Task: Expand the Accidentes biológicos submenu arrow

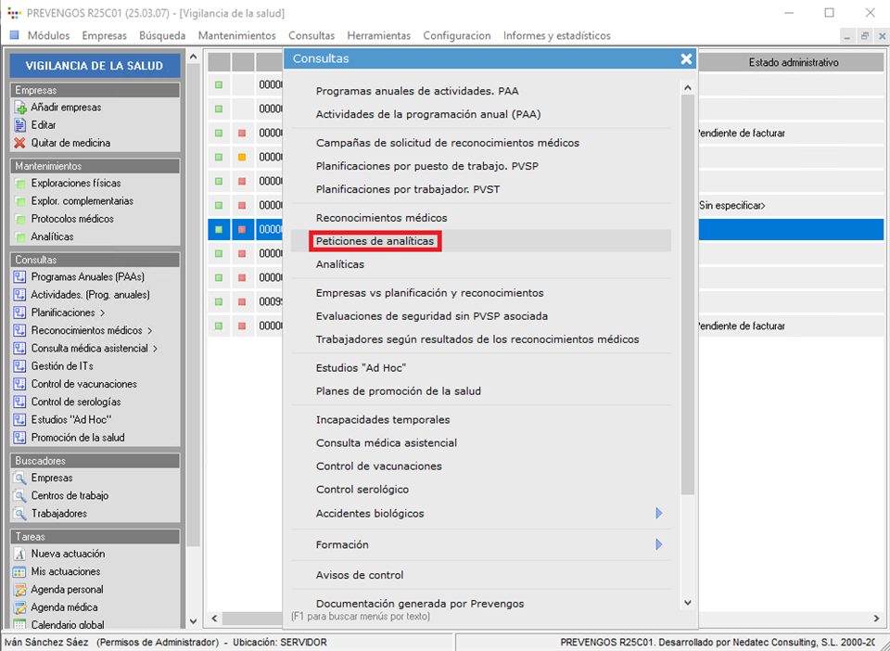Action: tap(659, 514)
